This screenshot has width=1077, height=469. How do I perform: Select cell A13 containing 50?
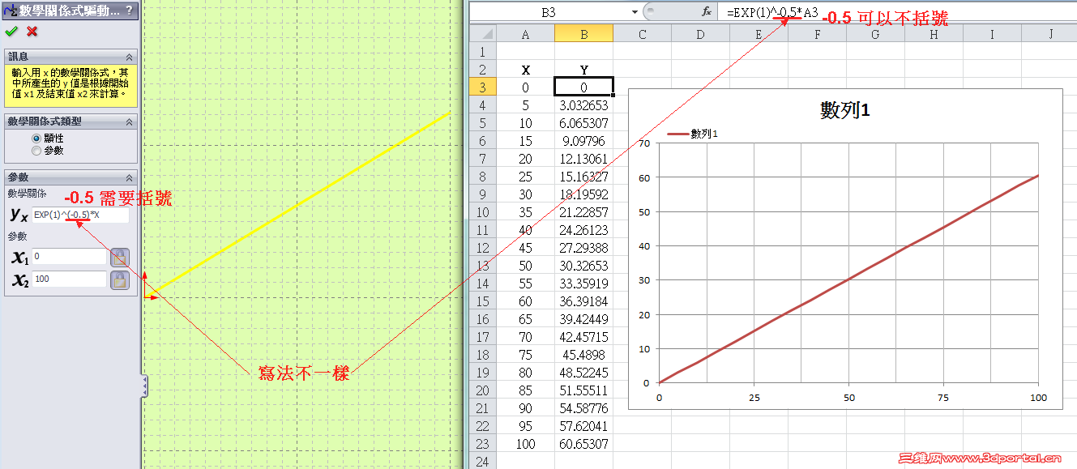click(525, 266)
